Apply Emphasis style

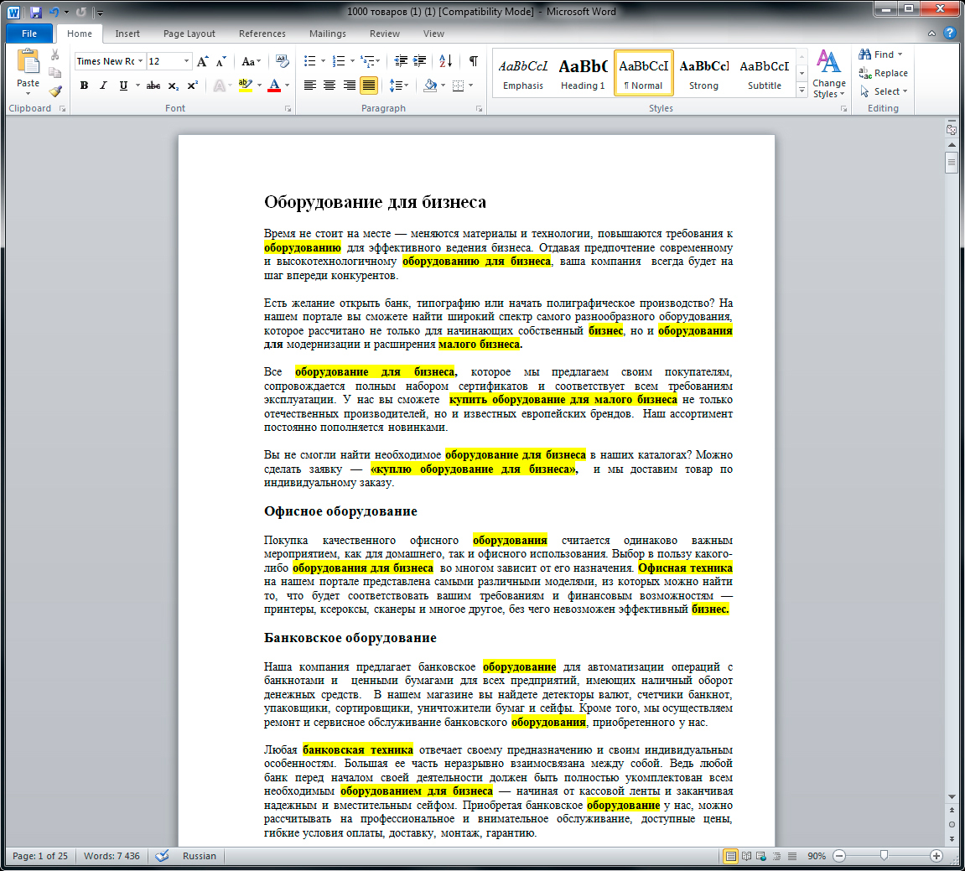tap(522, 73)
